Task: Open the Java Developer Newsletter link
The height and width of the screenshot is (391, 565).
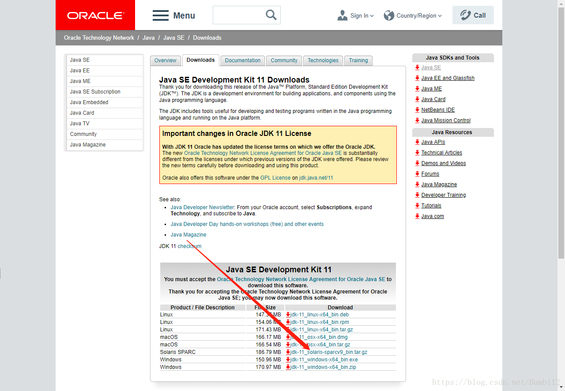Action: [x=202, y=207]
